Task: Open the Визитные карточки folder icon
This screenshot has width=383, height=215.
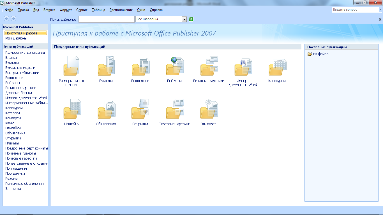Action: [209, 66]
